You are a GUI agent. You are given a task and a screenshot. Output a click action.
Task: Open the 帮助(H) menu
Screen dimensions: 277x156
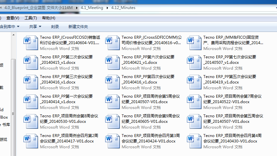(49, 18)
